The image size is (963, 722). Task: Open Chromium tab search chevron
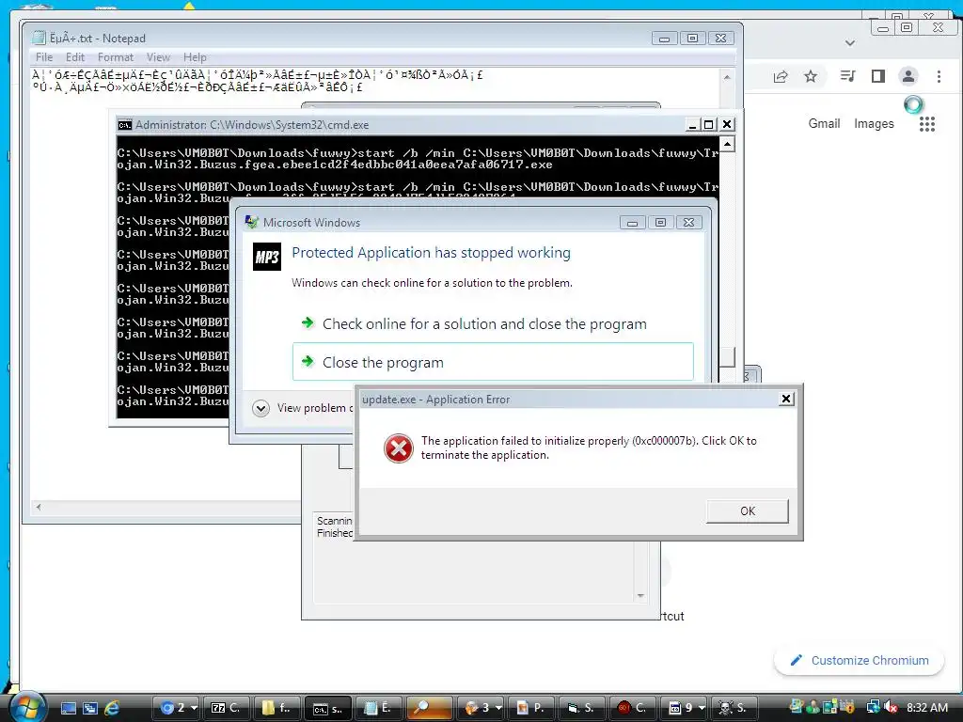(850, 43)
